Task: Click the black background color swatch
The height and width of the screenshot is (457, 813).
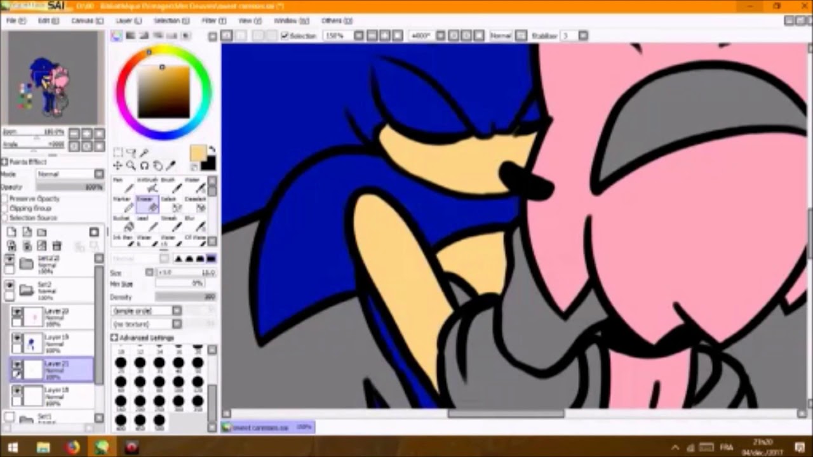Action: click(x=209, y=164)
